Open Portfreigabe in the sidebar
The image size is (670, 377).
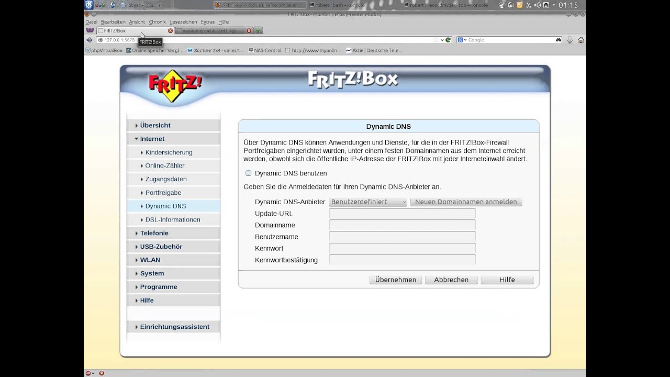point(173,193)
